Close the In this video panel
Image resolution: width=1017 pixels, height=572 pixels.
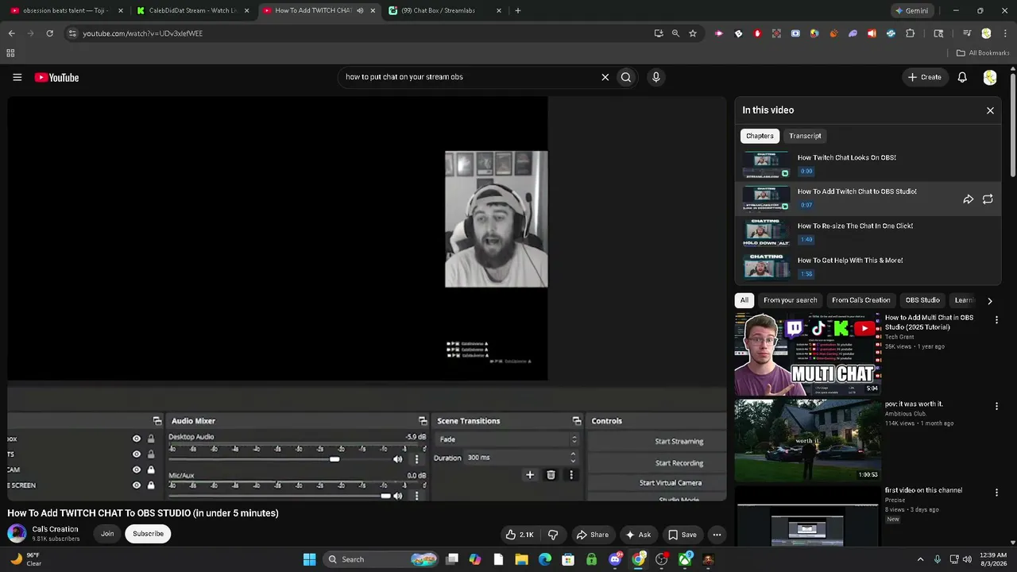pyautogui.click(x=990, y=110)
